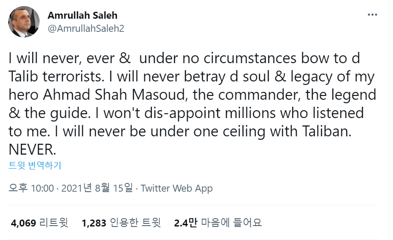View the 4,069 리트윗 list
This screenshot has height=240, width=393.
pyautogui.click(x=39, y=223)
